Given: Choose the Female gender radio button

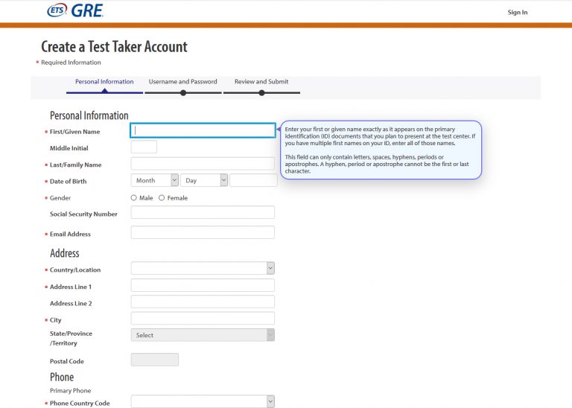Looking at the screenshot, I should (162, 198).
